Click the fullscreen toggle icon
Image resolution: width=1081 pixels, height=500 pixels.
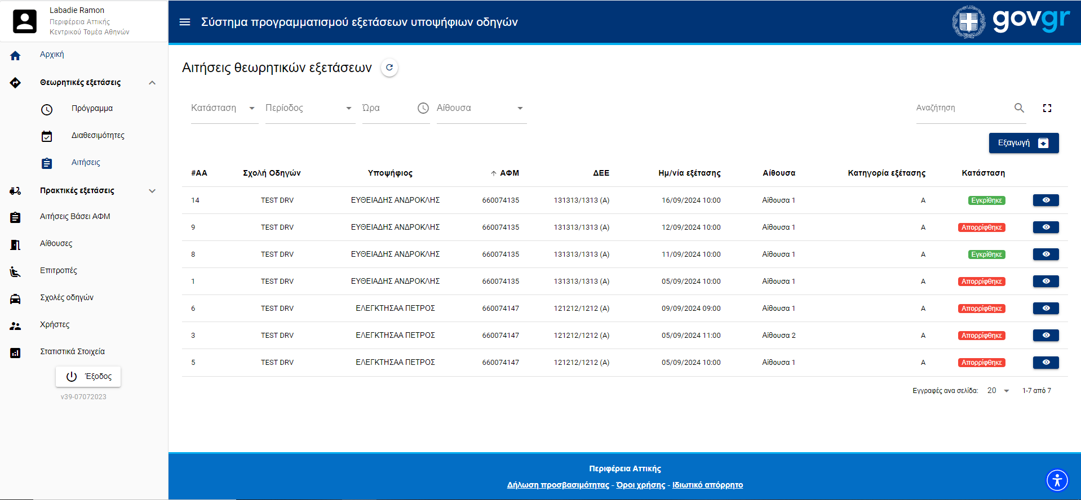(1047, 108)
